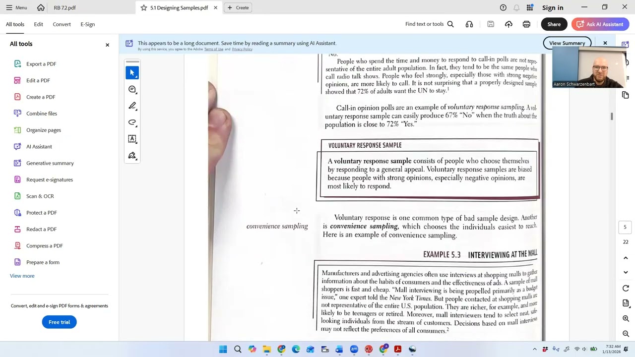Image resolution: width=635 pixels, height=357 pixels.
Task: Click the Share button
Action: pos(554,24)
